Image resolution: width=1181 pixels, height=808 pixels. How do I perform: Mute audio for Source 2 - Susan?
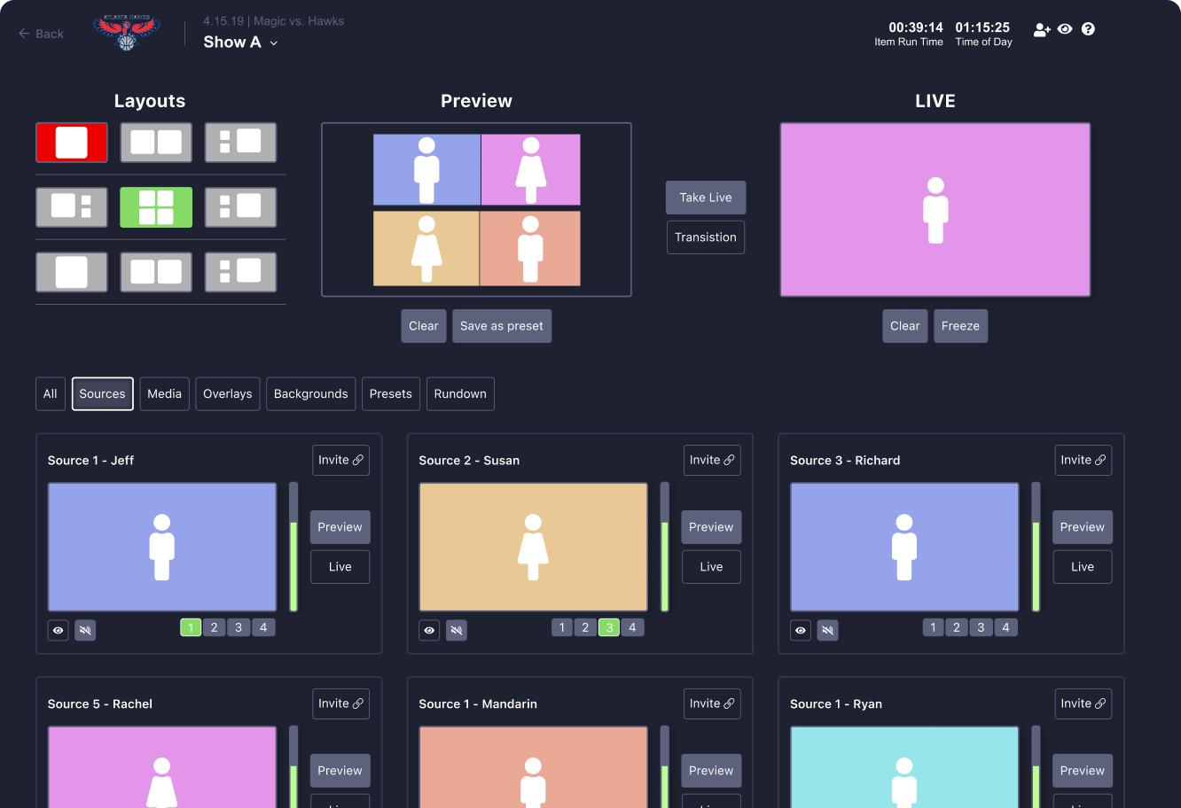tap(457, 631)
